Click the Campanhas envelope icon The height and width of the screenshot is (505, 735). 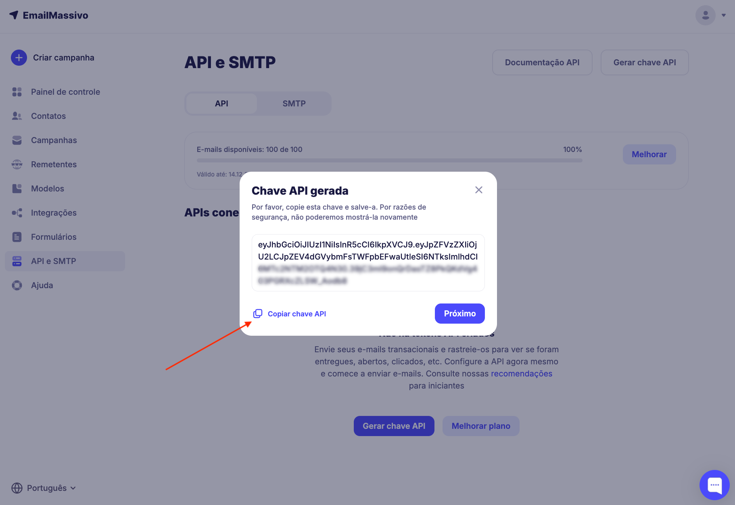coord(17,140)
